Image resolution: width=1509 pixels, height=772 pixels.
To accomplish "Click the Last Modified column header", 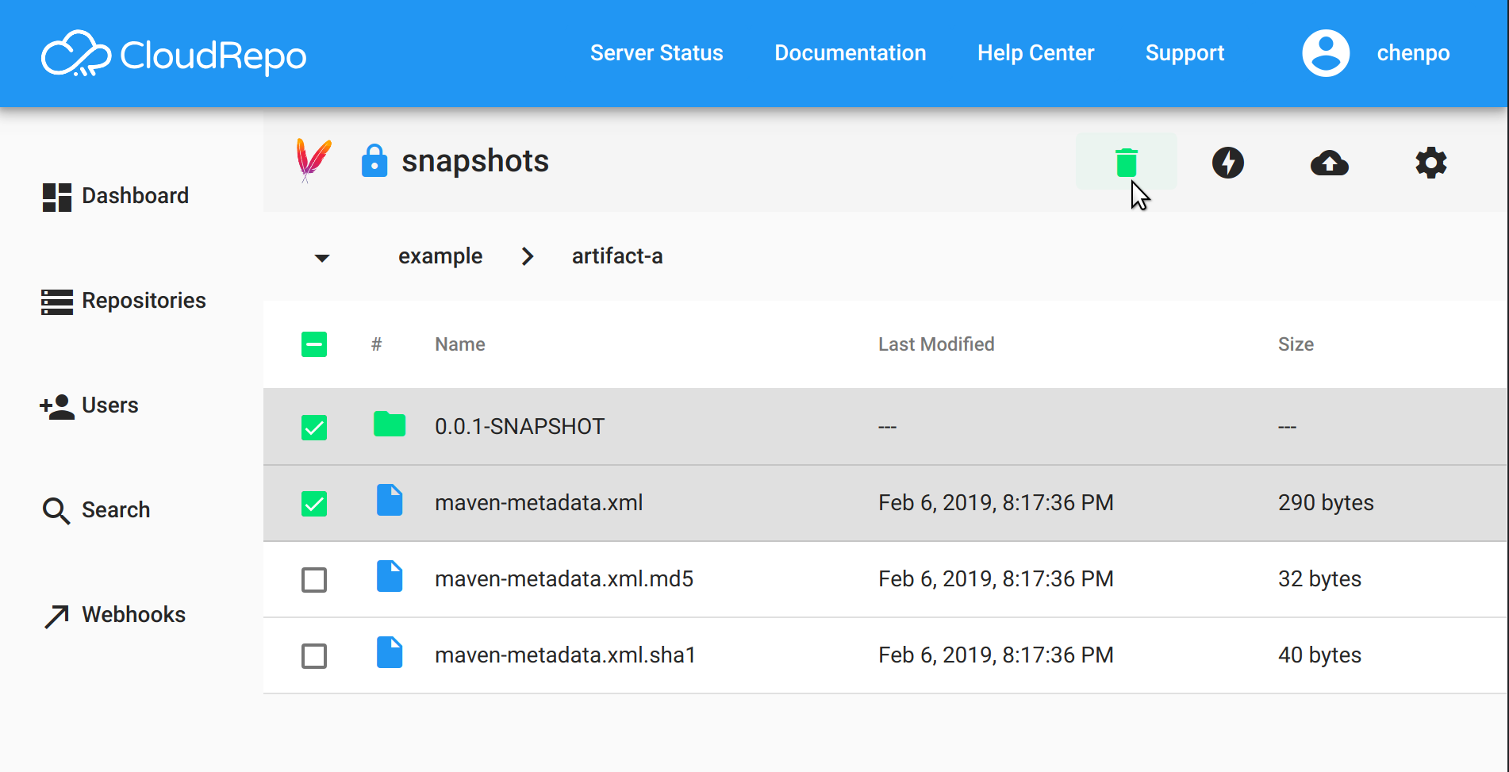I will tap(936, 344).
